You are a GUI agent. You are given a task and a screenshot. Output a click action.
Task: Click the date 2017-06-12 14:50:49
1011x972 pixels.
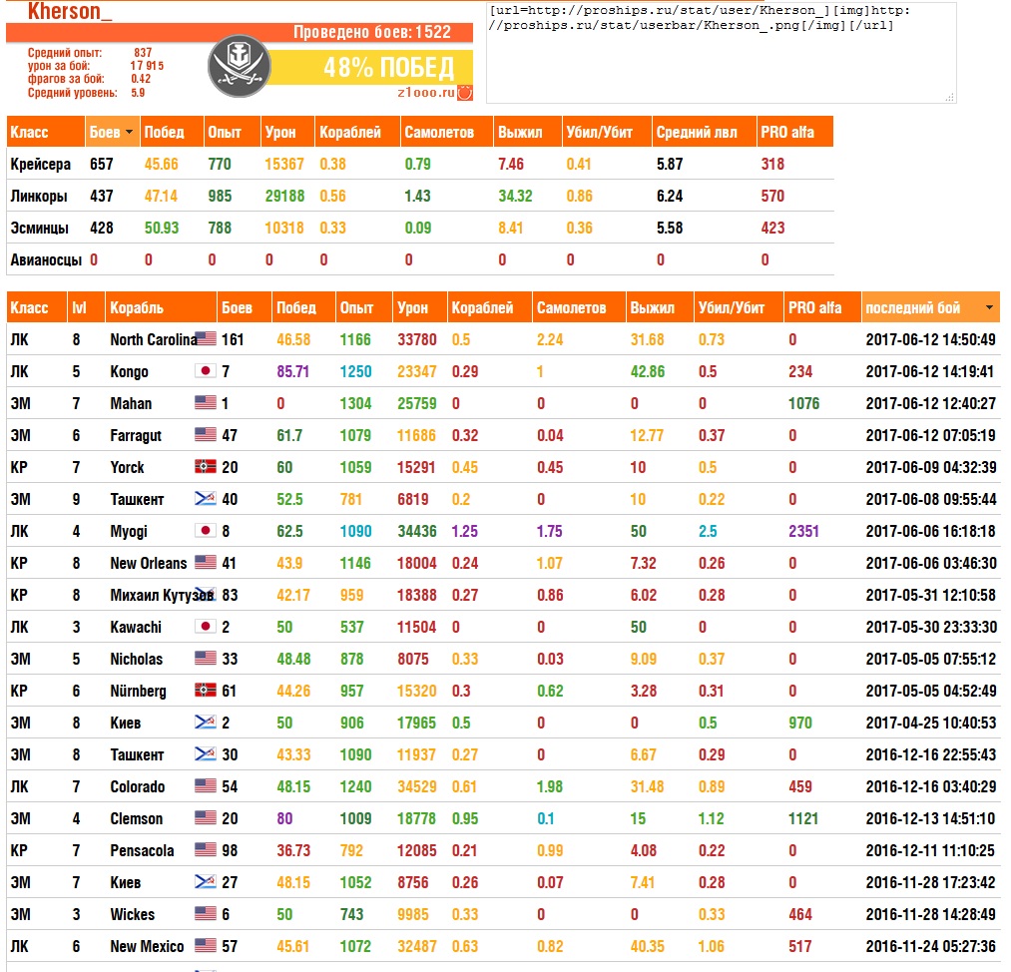(x=930, y=339)
